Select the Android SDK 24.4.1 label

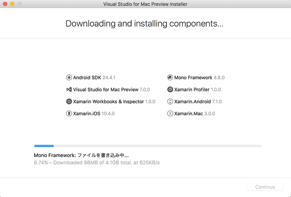[x=94, y=77]
